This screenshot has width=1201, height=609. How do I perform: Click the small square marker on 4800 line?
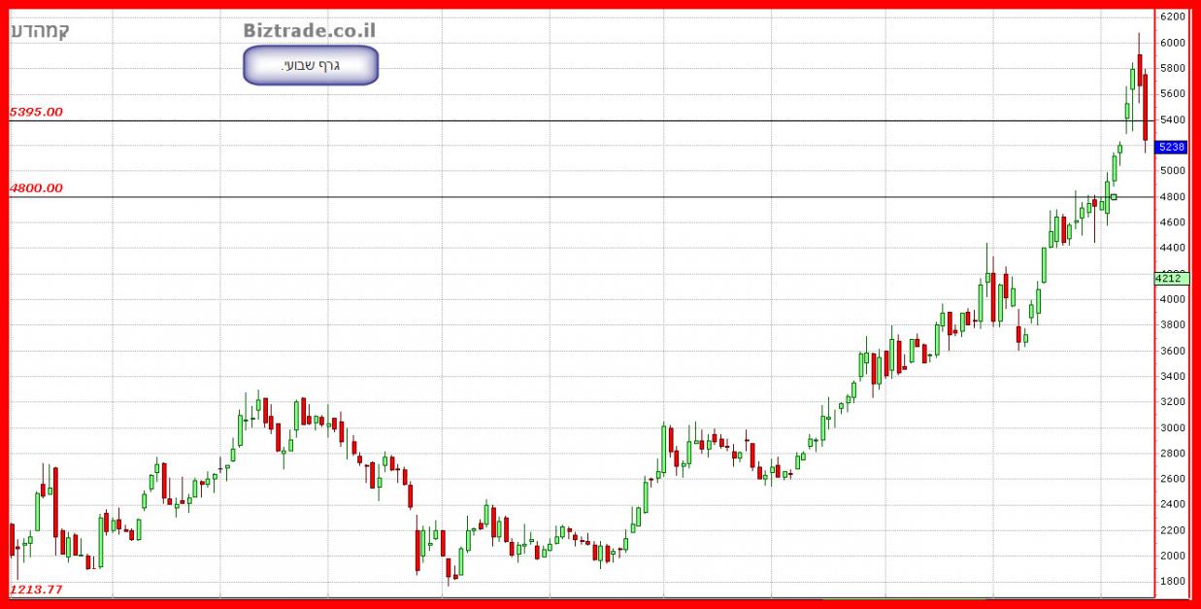[1114, 197]
